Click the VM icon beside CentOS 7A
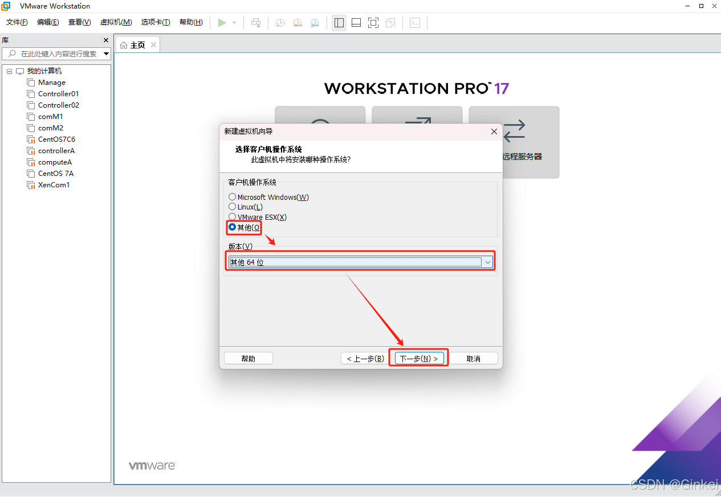This screenshot has height=497, width=721. (31, 174)
